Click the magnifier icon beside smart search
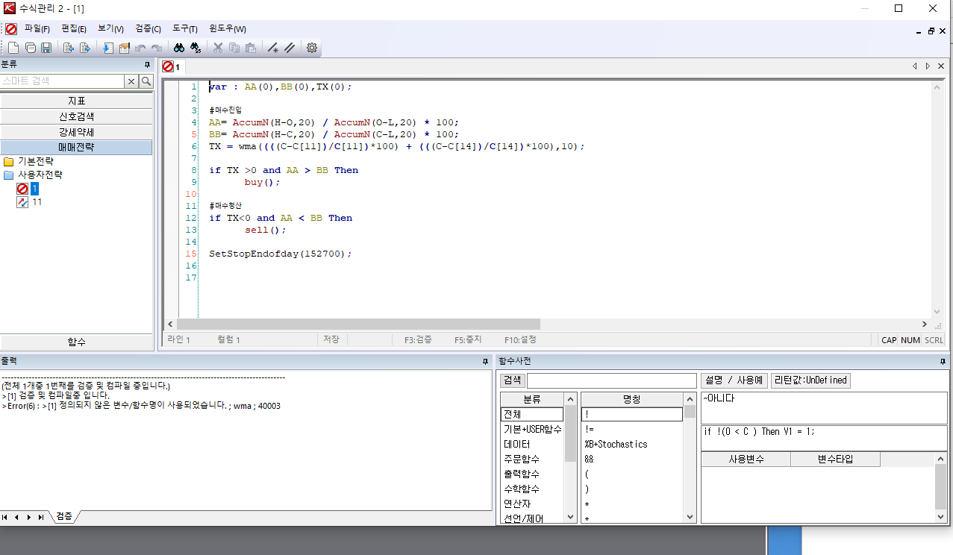The height and width of the screenshot is (555, 953). pos(146,81)
